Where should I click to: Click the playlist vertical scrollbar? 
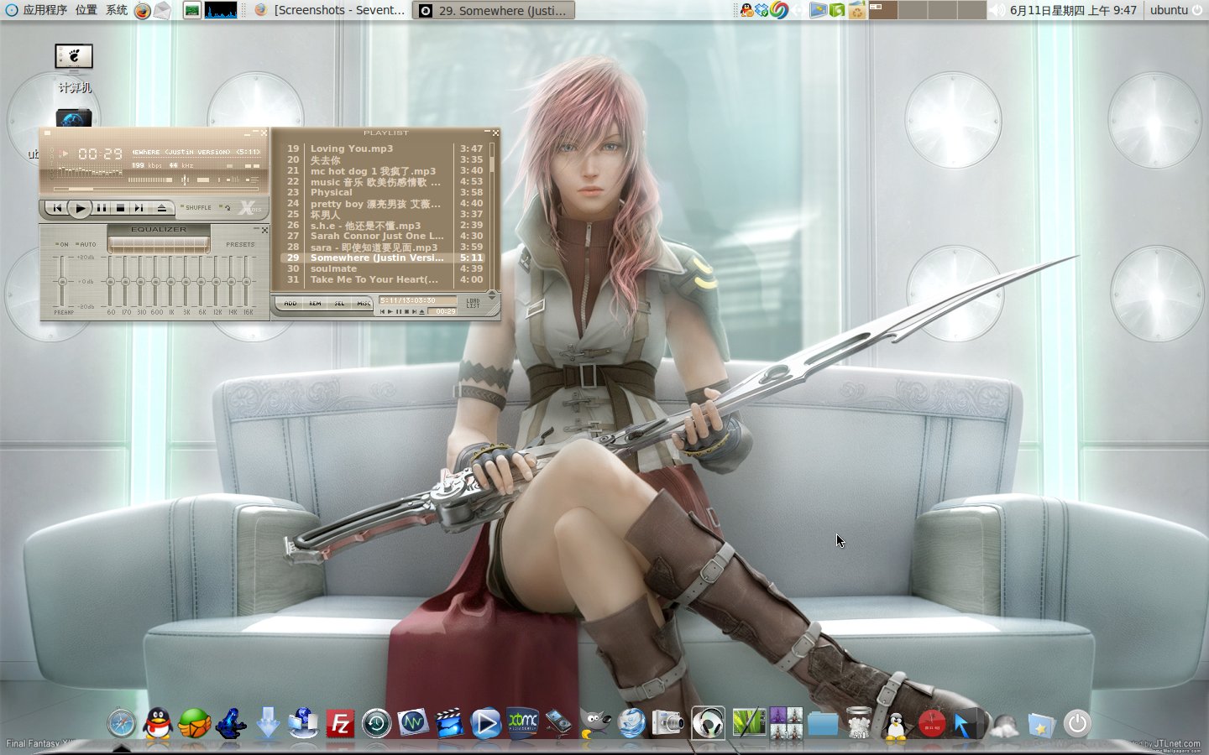coord(492,215)
